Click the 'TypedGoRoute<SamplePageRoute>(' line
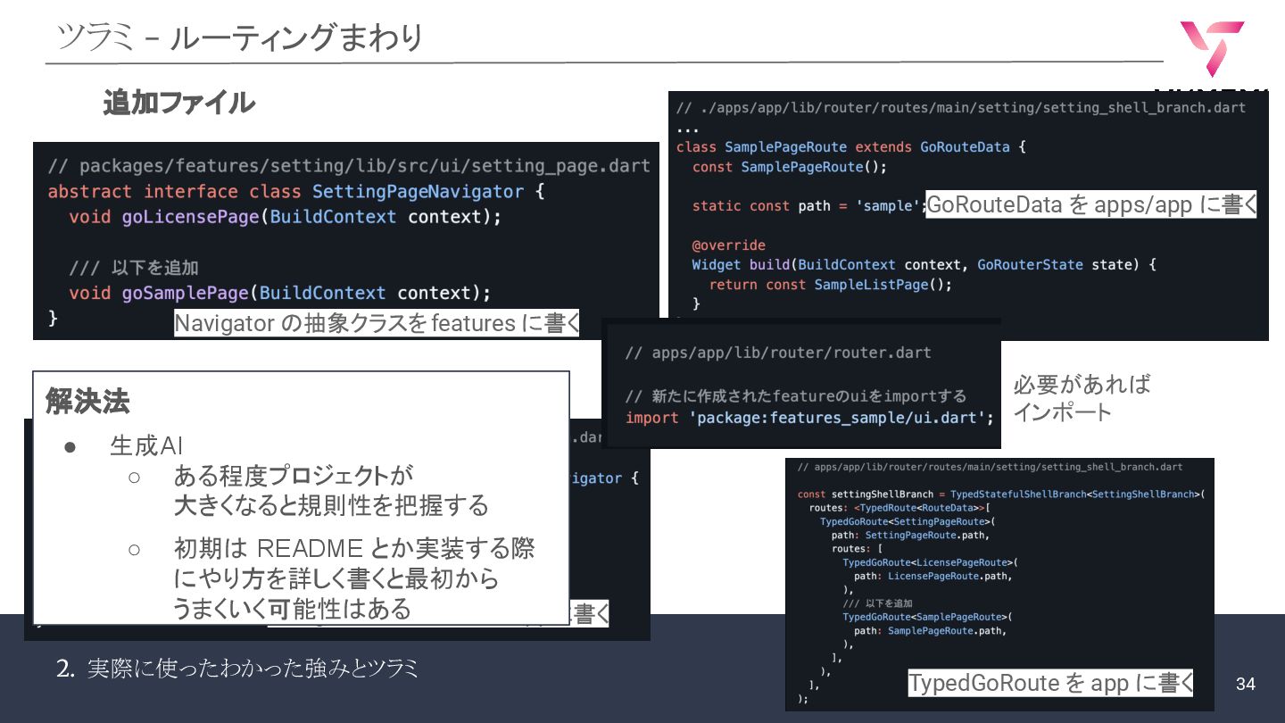Image resolution: width=1285 pixels, height=723 pixels. coord(927,617)
